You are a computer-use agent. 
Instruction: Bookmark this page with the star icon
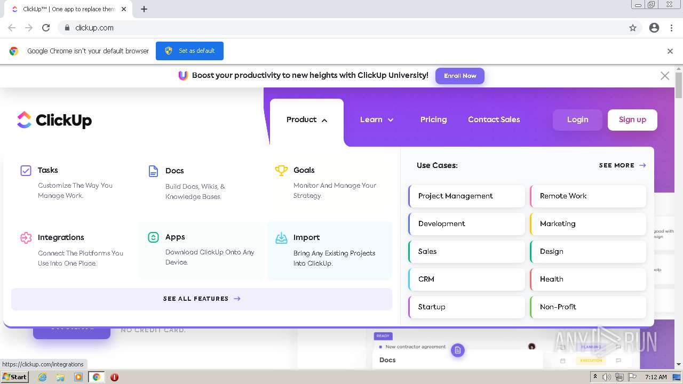tap(633, 28)
